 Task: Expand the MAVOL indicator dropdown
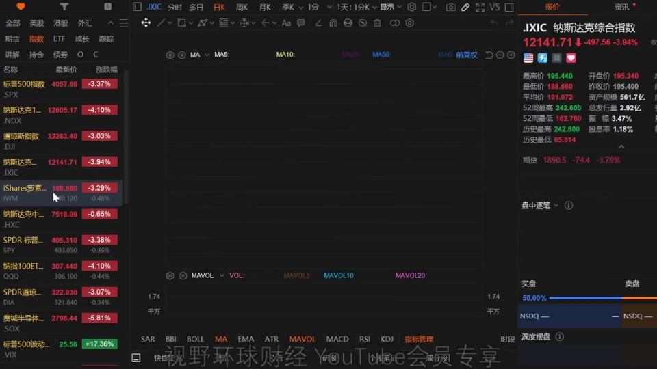(x=222, y=275)
